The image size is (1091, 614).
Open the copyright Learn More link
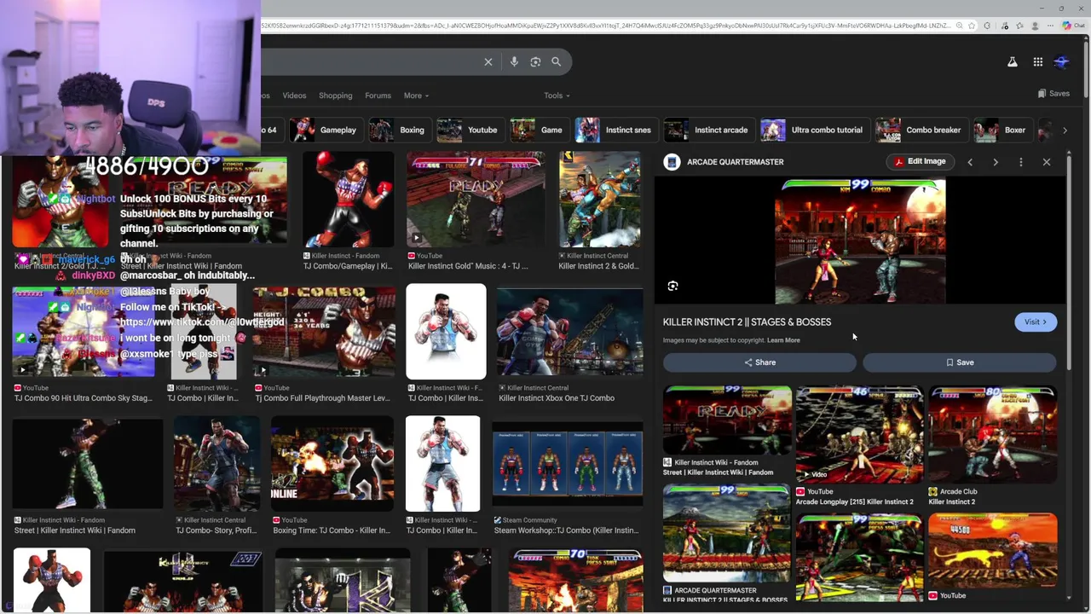[783, 340]
